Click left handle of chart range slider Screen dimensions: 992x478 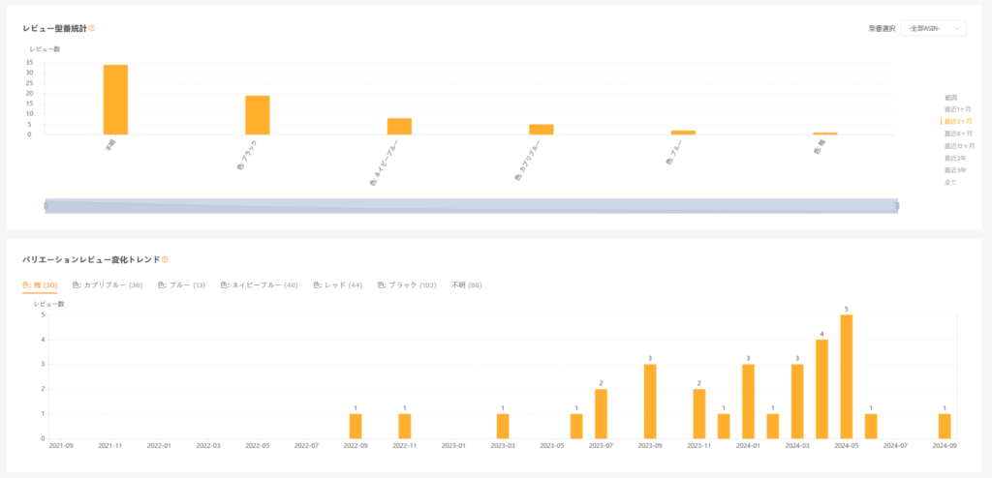[46, 205]
